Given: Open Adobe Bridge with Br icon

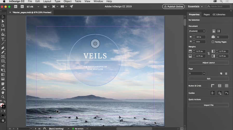Looking at the screenshot, I should (x=16, y=6).
